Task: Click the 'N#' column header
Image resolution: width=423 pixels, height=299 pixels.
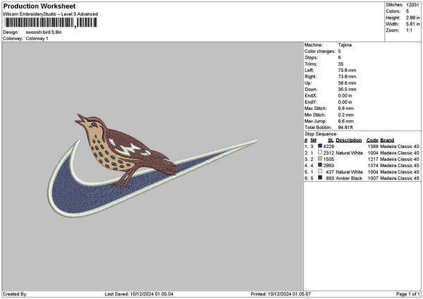Action: click(313, 140)
